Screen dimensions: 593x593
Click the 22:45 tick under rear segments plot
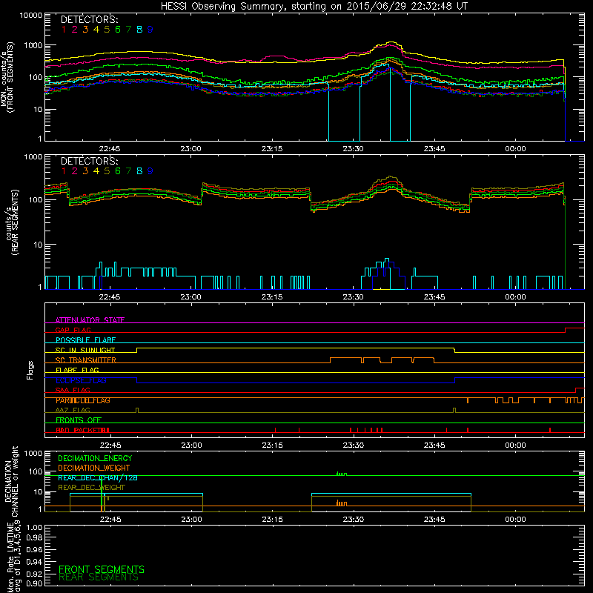(110, 297)
